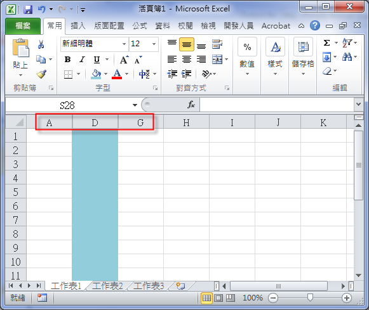Click the Sort and Filter icon

click(347, 42)
